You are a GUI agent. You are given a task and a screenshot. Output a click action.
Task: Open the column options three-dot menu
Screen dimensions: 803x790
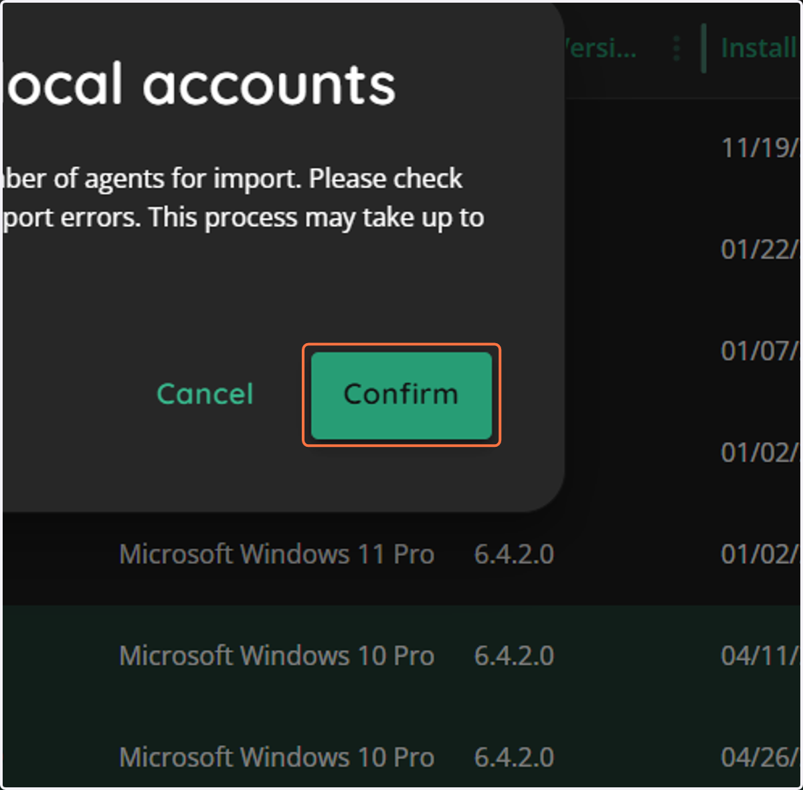pos(677,48)
